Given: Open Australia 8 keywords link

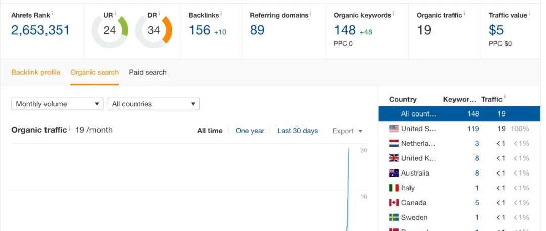Looking at the screenshot, I should (x=477, y=173).
